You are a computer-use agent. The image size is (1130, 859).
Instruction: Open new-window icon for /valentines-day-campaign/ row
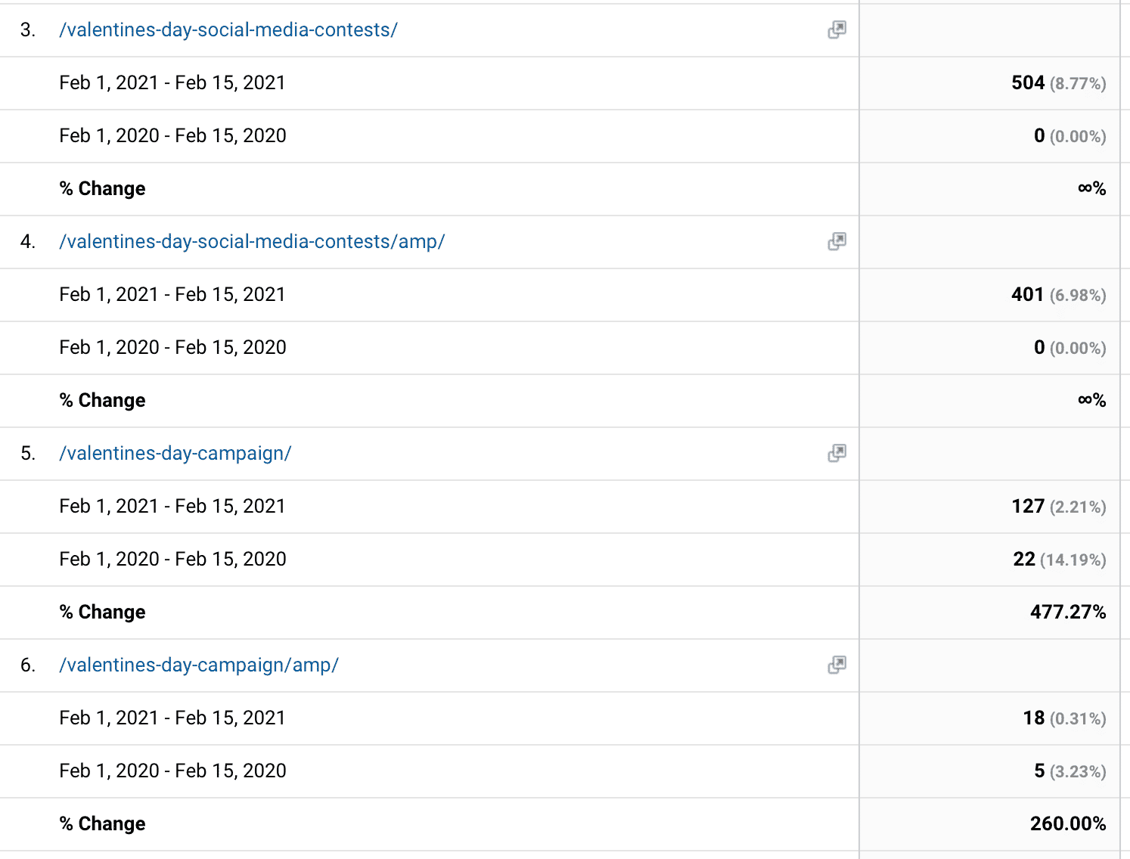pos(837,454)
